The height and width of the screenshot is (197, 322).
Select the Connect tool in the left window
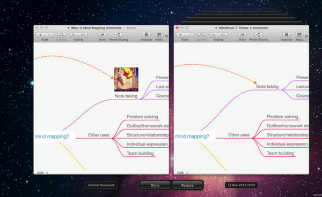[61, 35]
